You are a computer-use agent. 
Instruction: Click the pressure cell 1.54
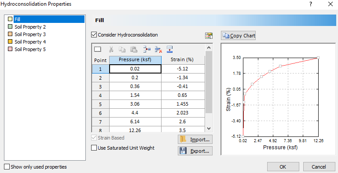tap(135, 96)
